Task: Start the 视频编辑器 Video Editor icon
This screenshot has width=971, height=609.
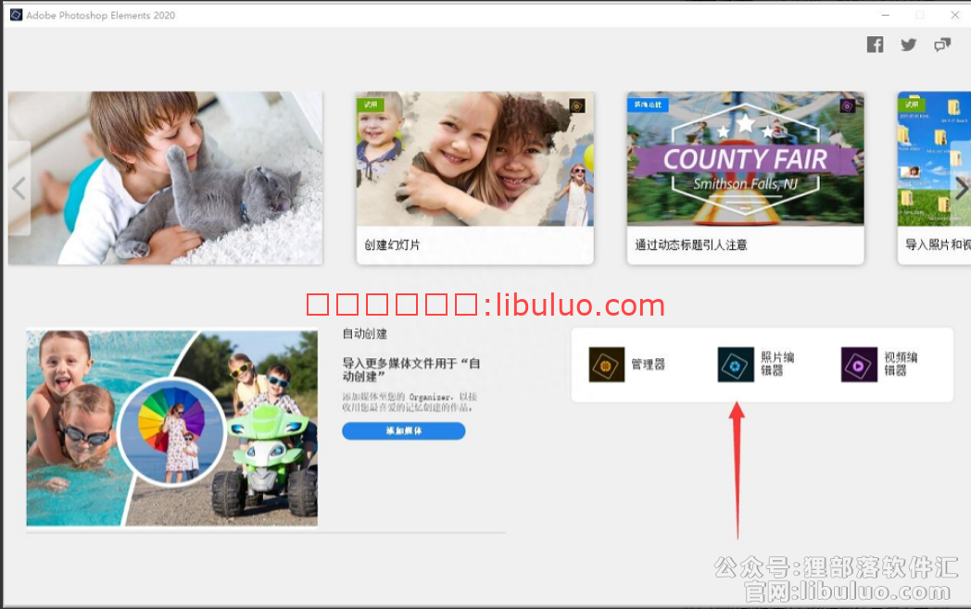Action: (859, 365)
